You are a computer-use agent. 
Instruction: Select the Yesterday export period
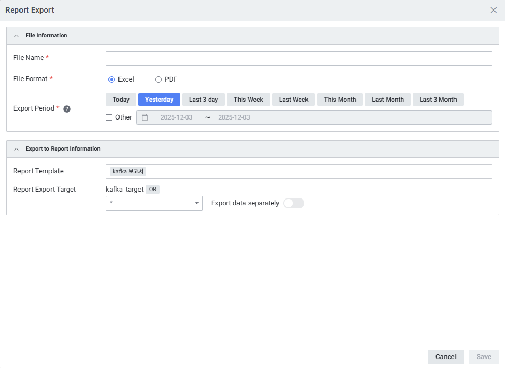pyautogui.click(x=159, y=100)
